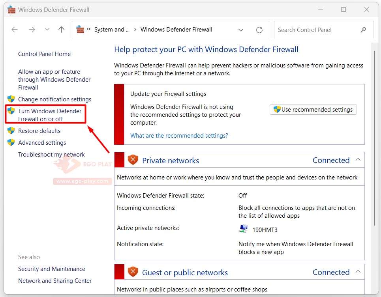Click red shield icon for Private networks
The image size is (381, 297).
click(133, 160)
